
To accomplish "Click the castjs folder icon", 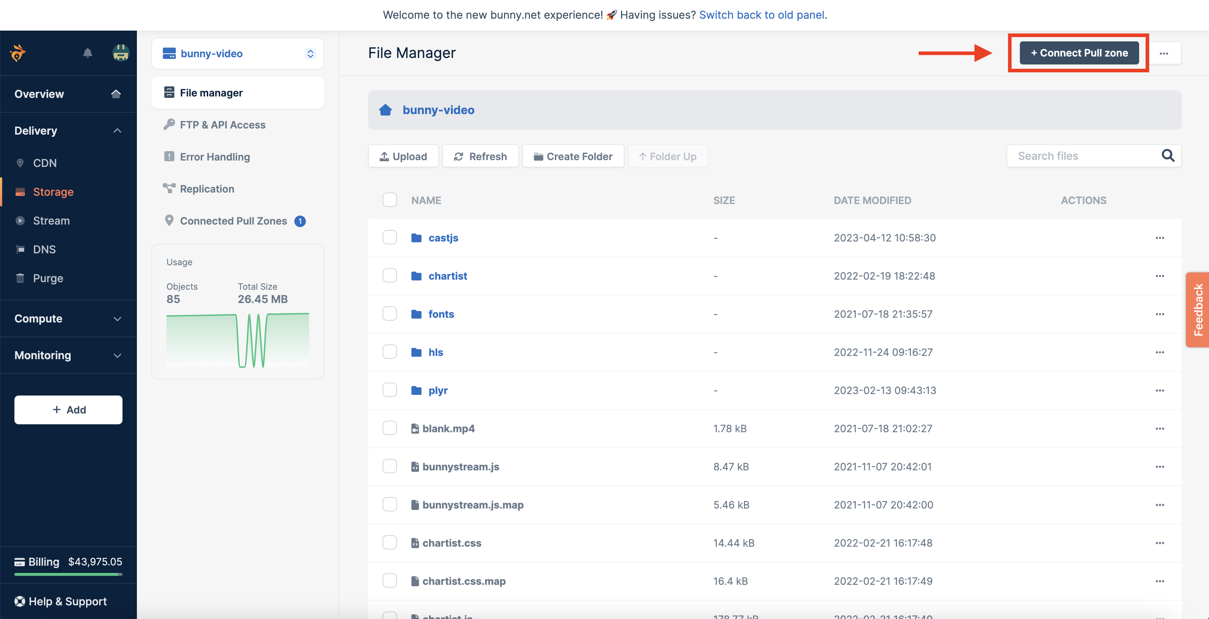I will [416, 238].
